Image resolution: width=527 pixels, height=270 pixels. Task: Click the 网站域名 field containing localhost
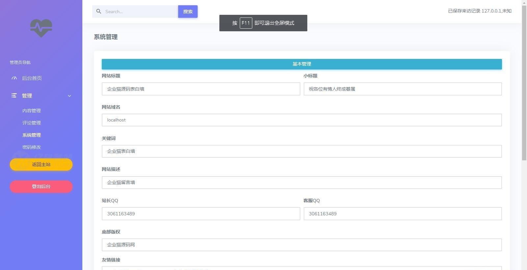[302, 120]
